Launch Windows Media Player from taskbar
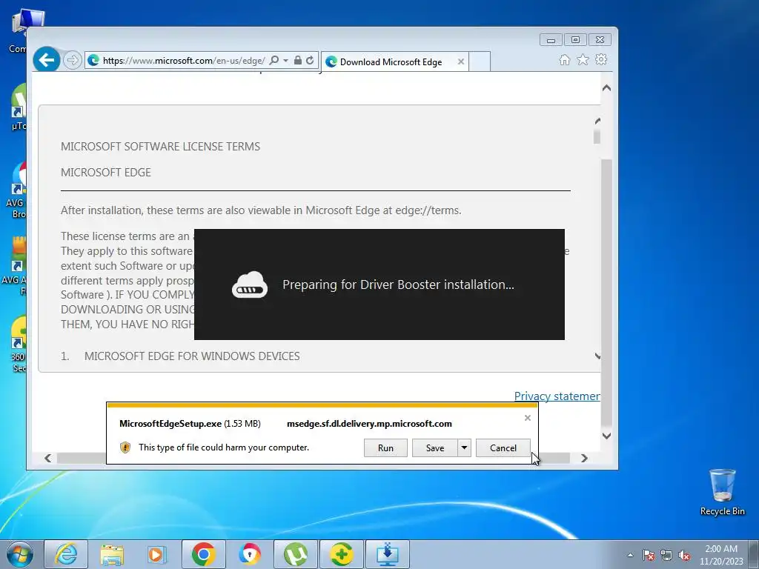759x569 pixels. pyautogui.click(x=156, y=554)
